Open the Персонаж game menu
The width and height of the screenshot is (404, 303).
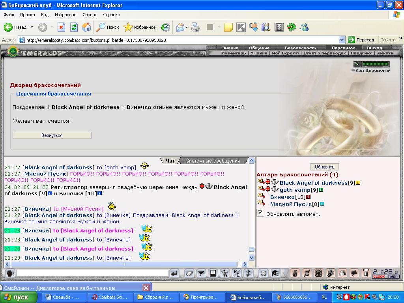coord(343,48)
